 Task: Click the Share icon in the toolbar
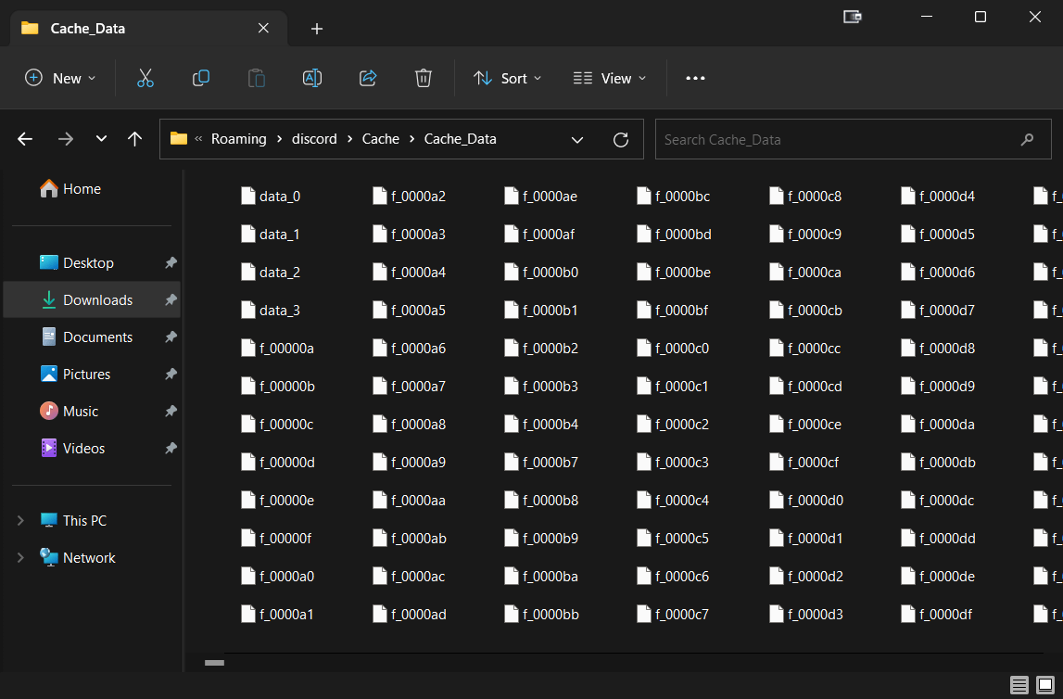(367, 78)
